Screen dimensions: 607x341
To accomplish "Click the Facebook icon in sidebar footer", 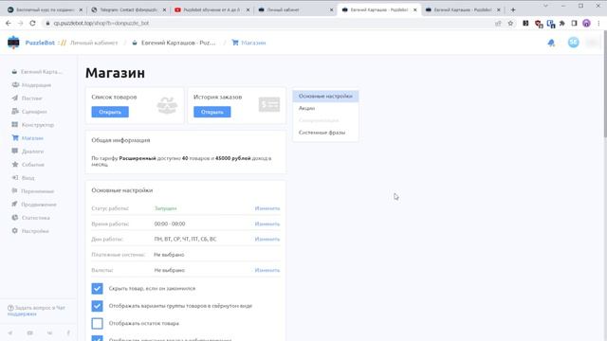I will coord(68,332).
